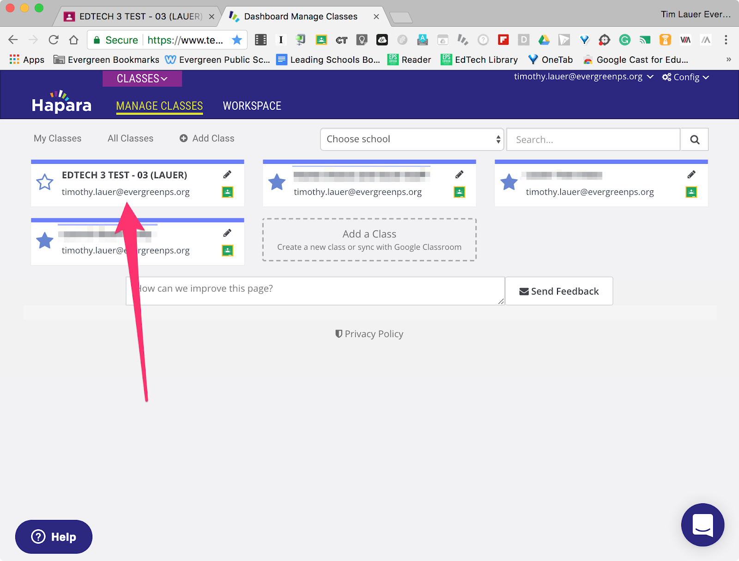Image resolution: width=739 pixels, height=561 pixels.
Task: Click Google Classroom icon on second row class card
Action: pos(228,251)
